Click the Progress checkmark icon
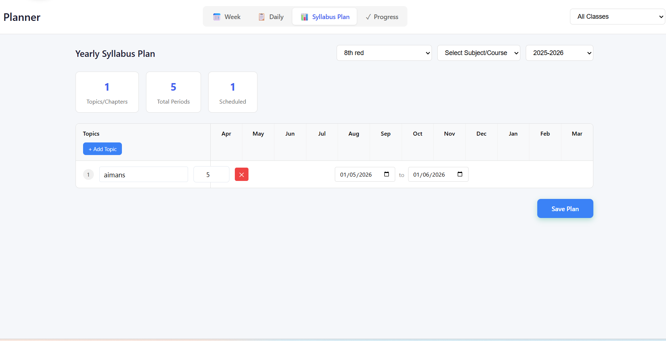 tap(368, 17)
